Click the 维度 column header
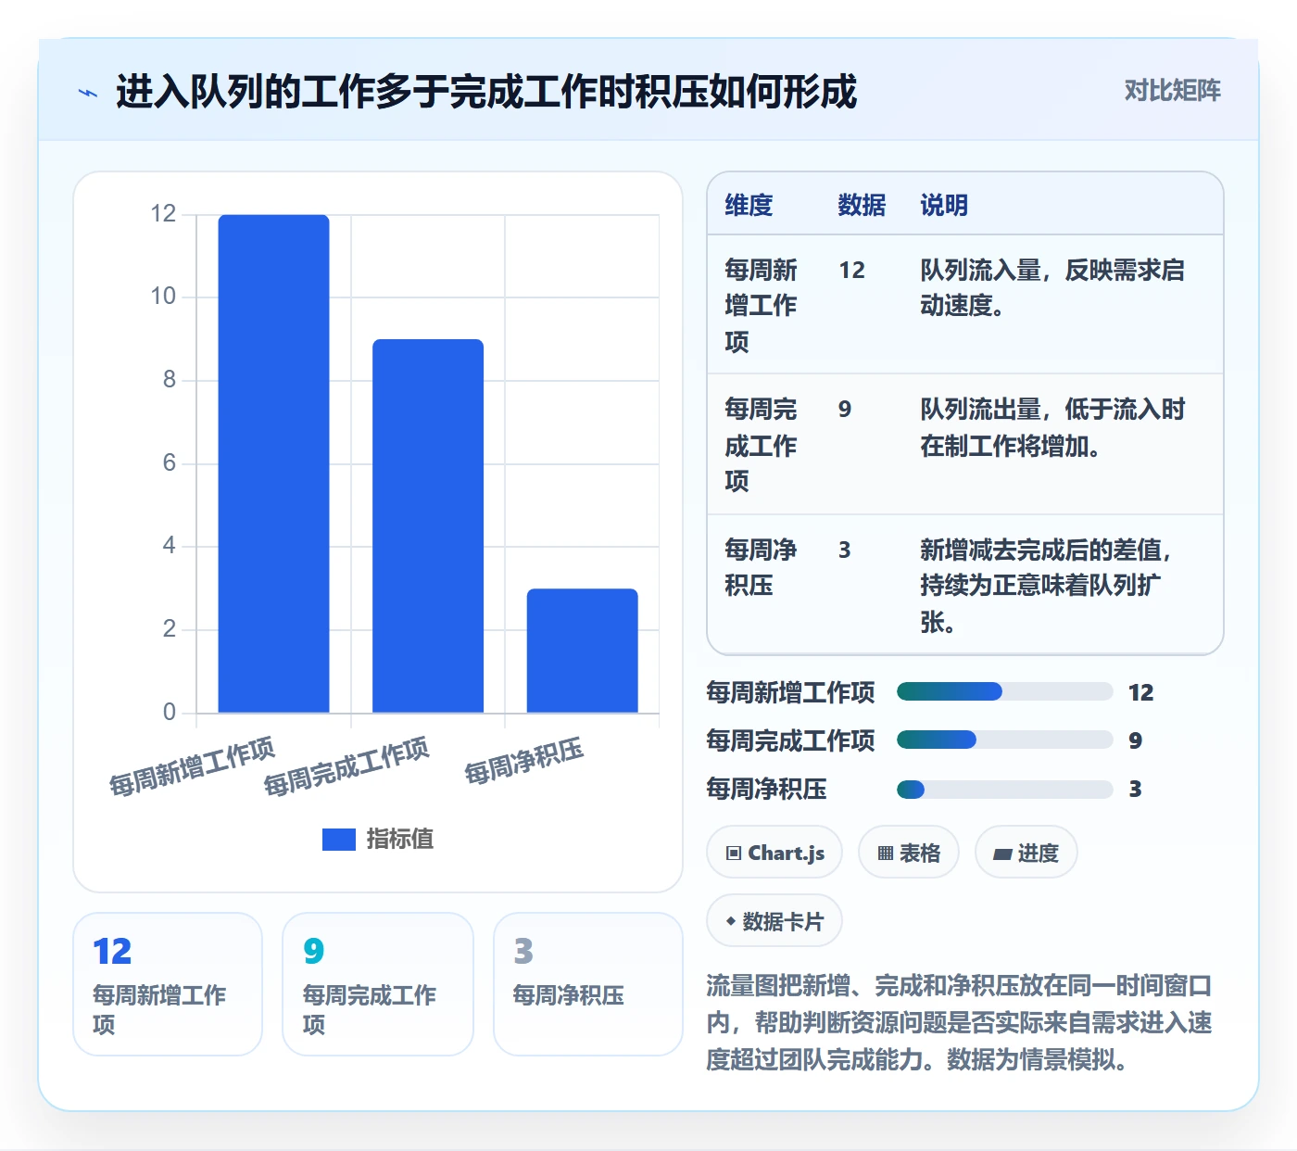Viewport: 1297px width, 1151px height. (749, 205)
